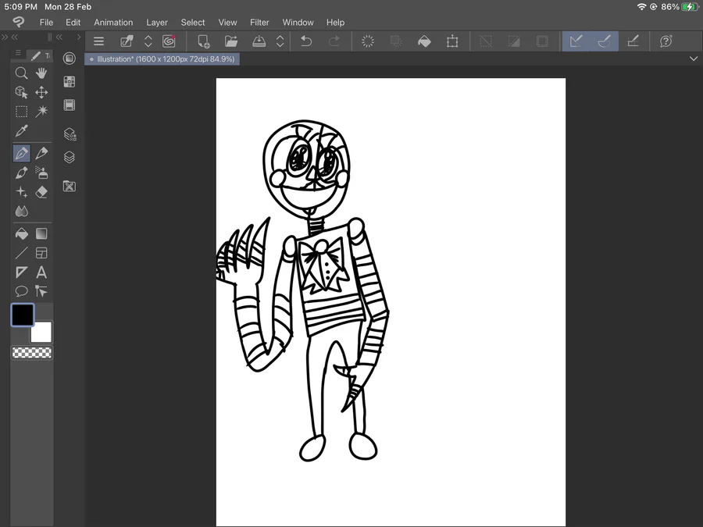Select the Pen tool
The width and height of the screenshot is (703, 527).
pos(22,153)
